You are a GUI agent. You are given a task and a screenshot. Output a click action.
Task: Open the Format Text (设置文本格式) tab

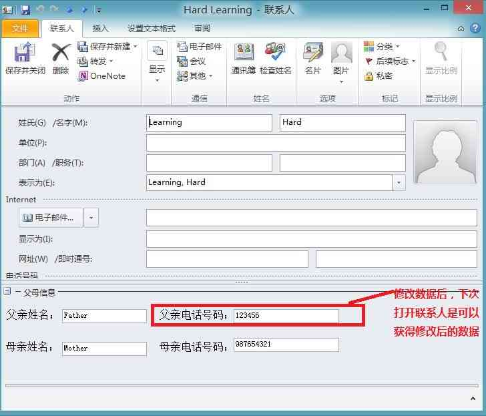click(152, 28)
